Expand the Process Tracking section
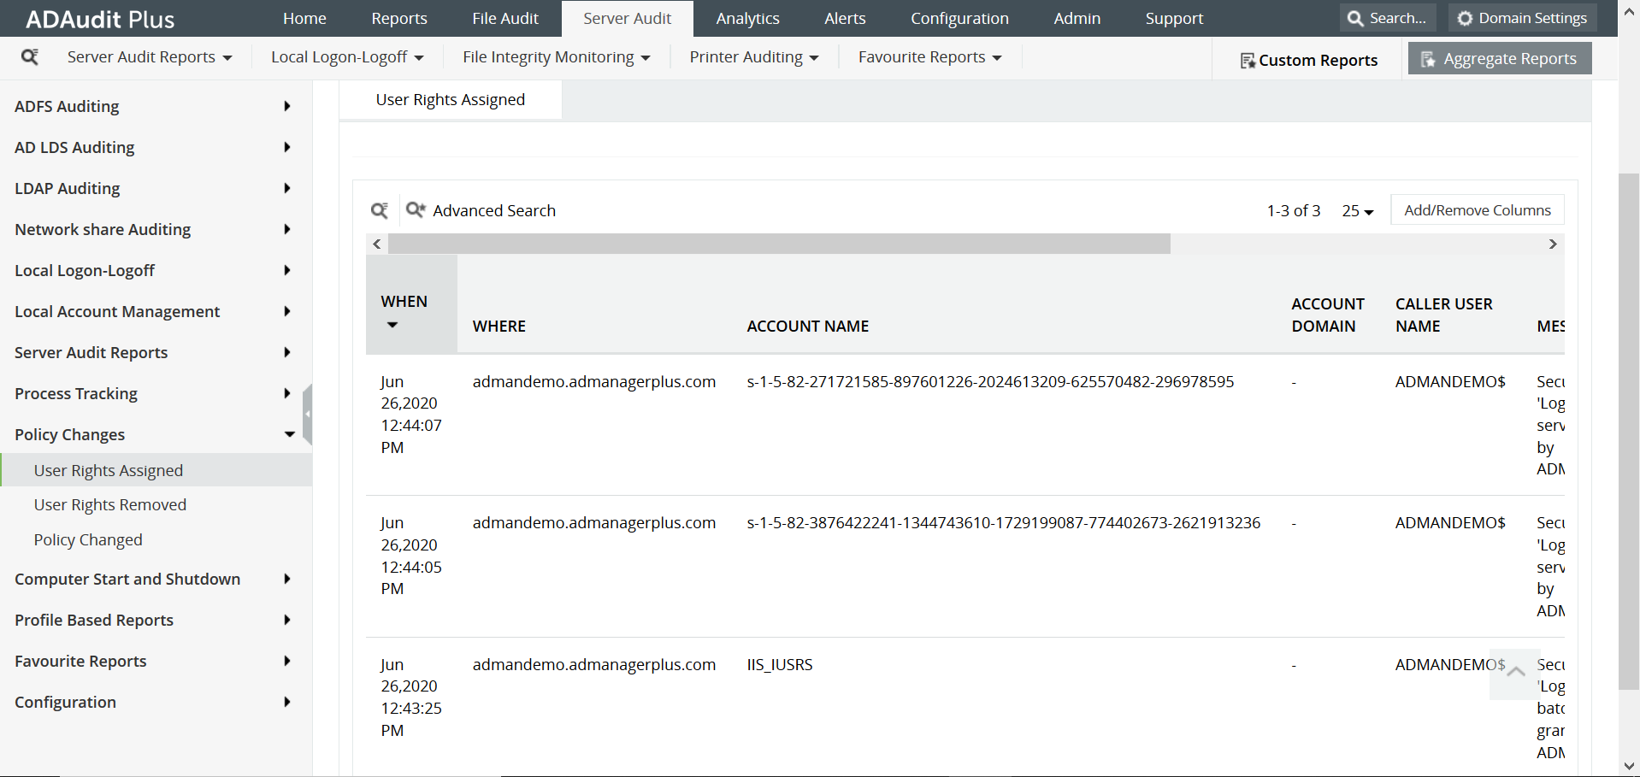 click(x=286, y=393)
